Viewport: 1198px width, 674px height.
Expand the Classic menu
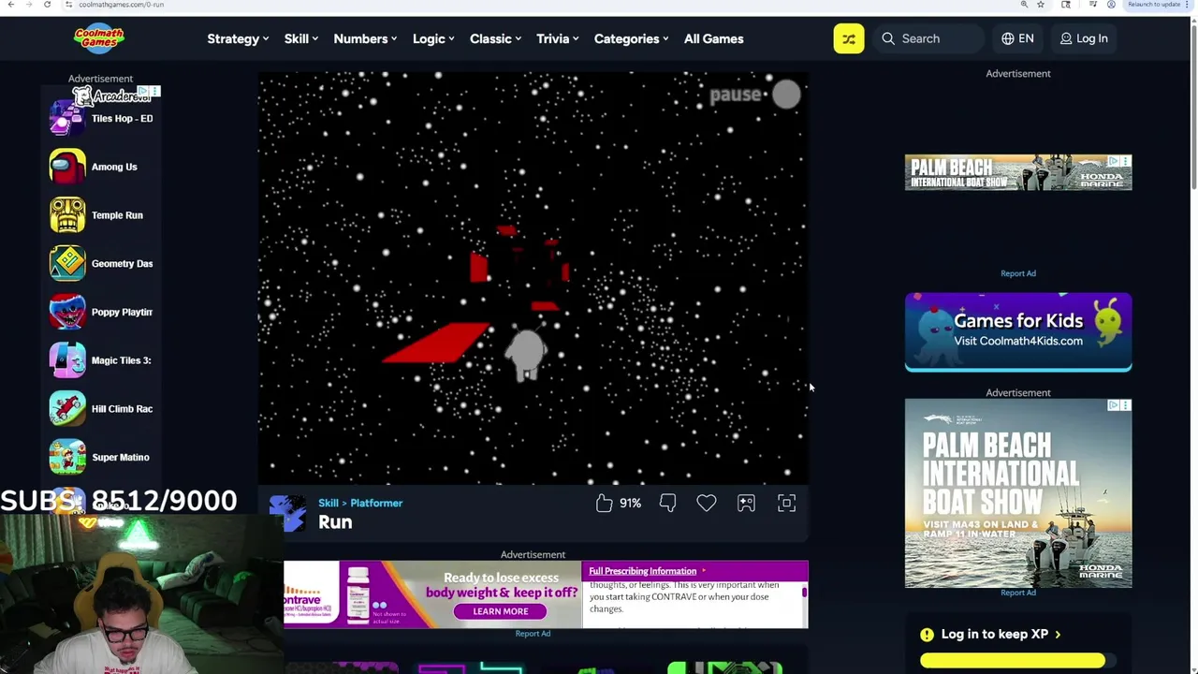coord(495,38)
